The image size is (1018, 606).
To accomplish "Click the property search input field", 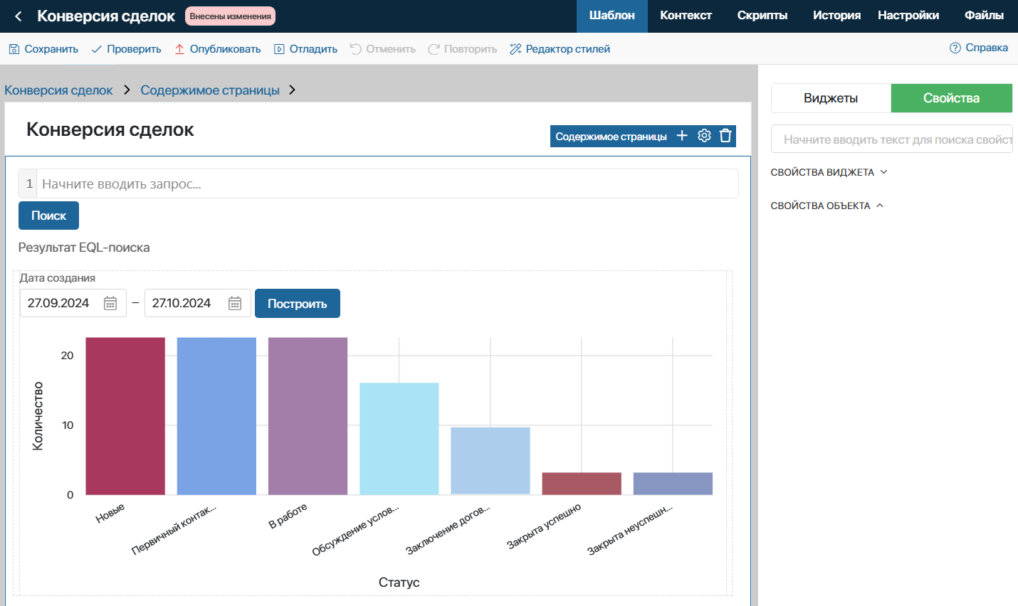I will point(892,139).
